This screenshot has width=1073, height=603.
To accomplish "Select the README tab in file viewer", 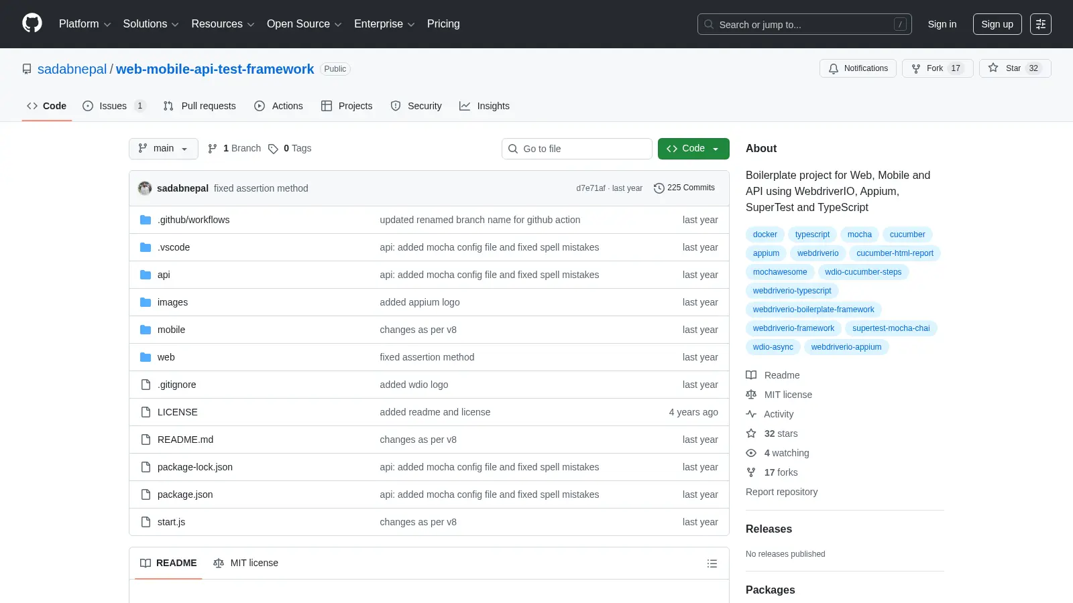I will (x=168, y=563).
